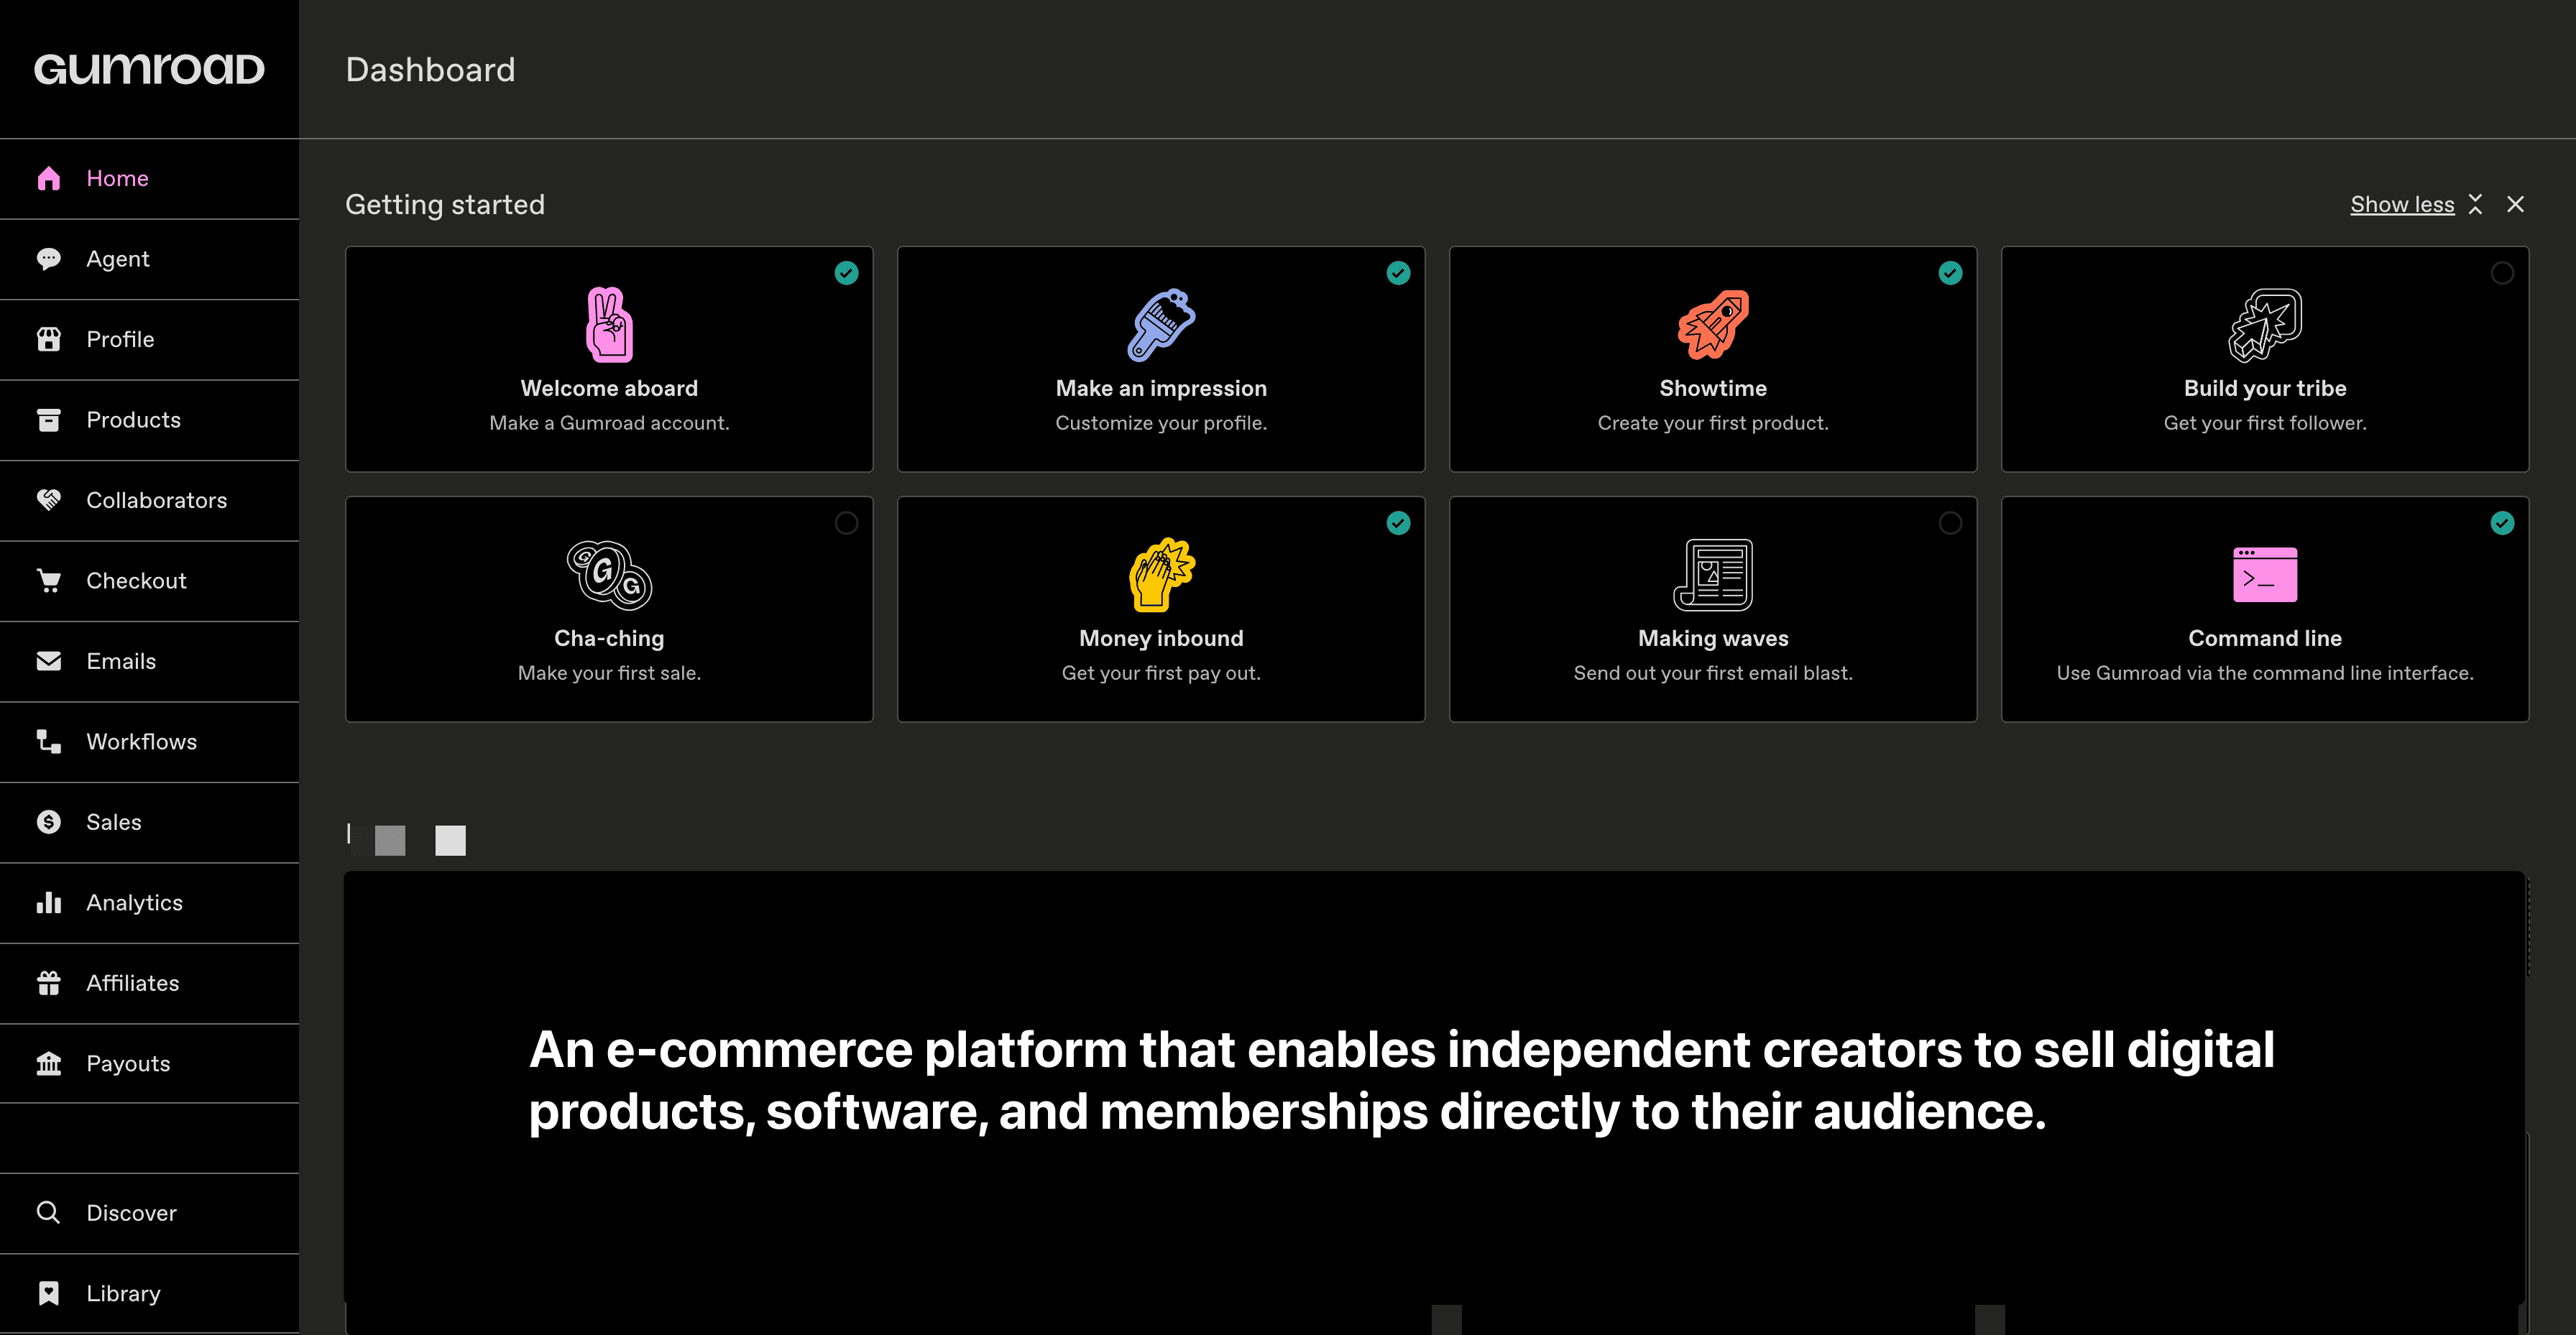Screen dimensions: 2576x1335
Task: Click the pink terminal Command line icon
Action: point(2265,575)
